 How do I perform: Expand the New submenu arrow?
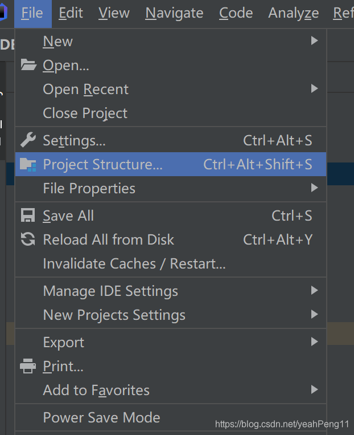(x=314, y=41)
